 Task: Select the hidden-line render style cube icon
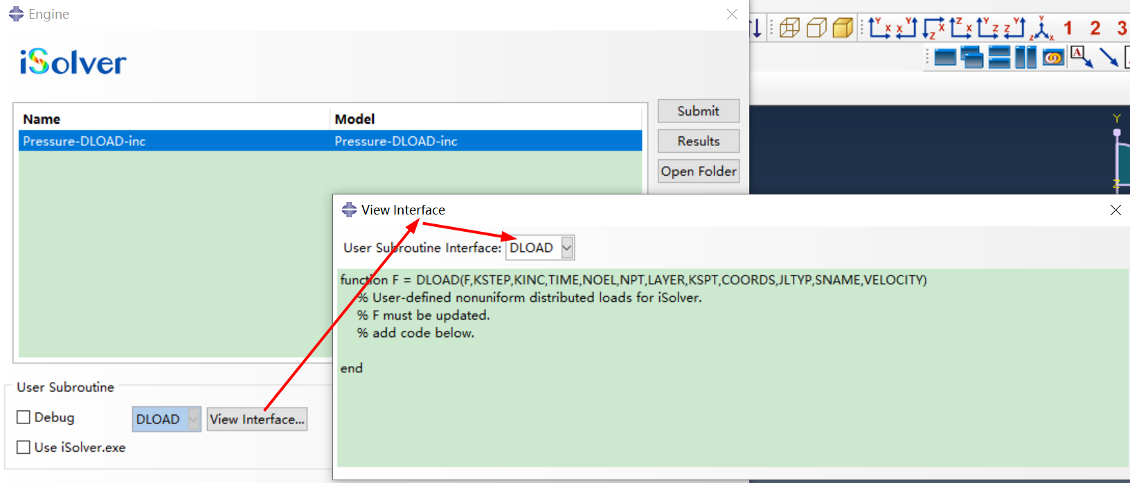click(x=816, y=28)
